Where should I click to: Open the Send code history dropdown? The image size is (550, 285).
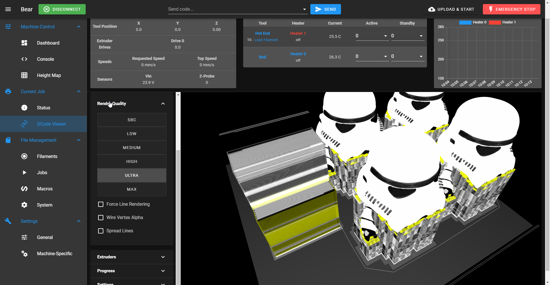[x=304, y=9]
